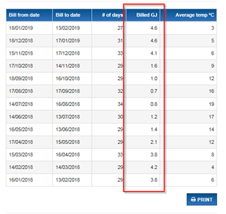Select bill from date 14/07/2018
Viewport: 226px width, 214px height.
pyautogui.click(x=21, y=104)
